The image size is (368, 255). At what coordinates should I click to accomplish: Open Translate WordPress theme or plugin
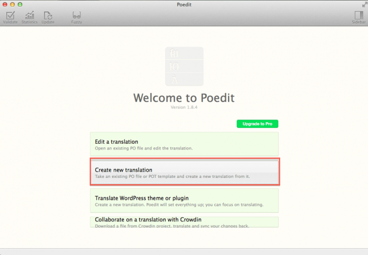(x=184, y=200)
